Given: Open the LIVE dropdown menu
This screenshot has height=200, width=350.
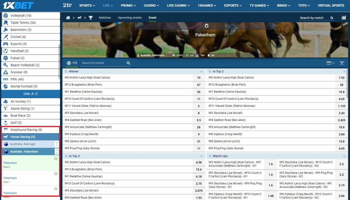Looking at the screenshot, I should [x=108, y=5].
